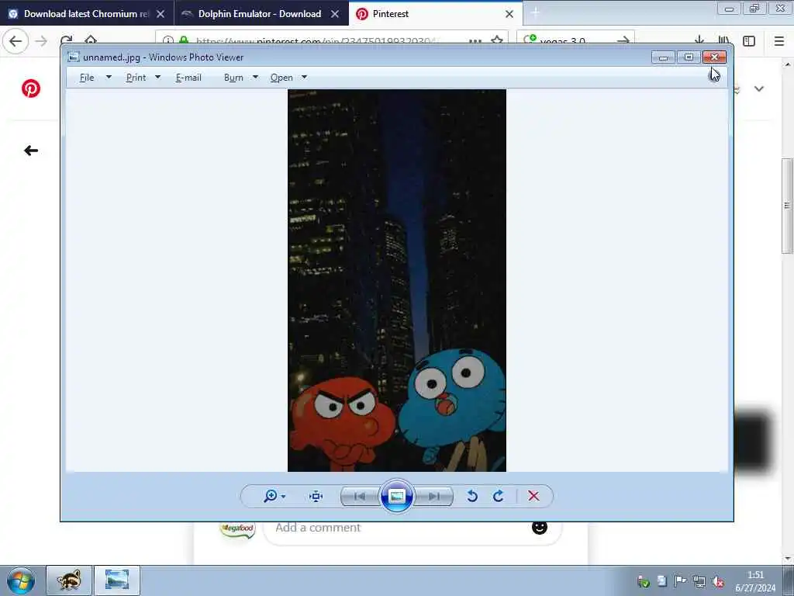The width and height of the screenshot is (794, 596).
Task: Open the Action Center flag icon
Action: [x=680, y=581]
